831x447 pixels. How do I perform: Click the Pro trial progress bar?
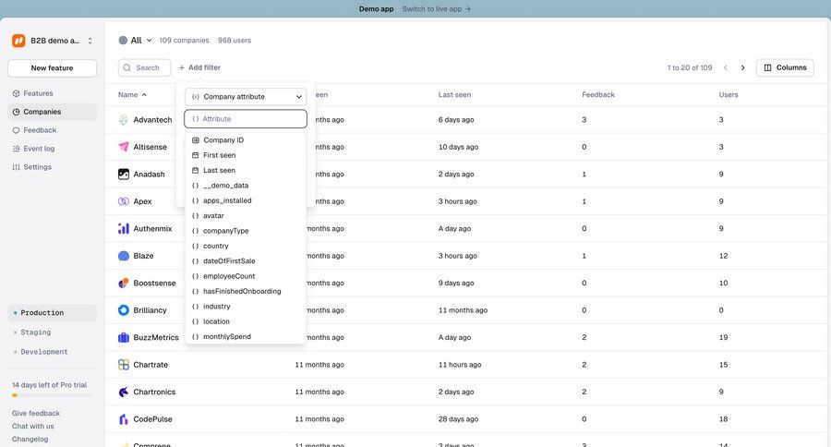tap(52, 395)
